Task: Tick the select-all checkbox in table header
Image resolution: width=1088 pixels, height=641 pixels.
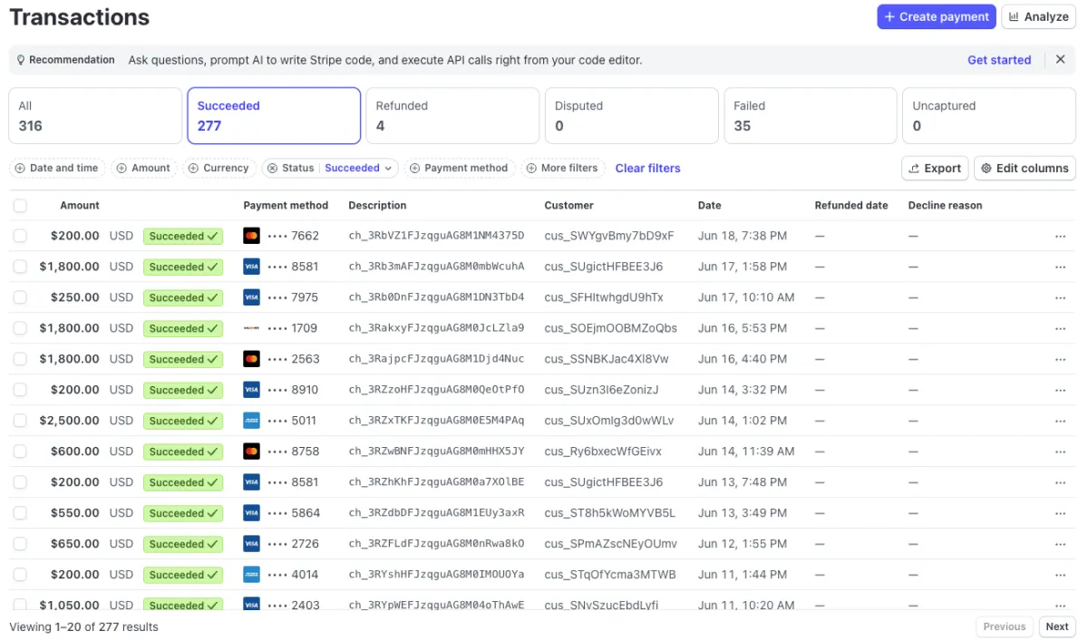Action: (x=20, y=206)
